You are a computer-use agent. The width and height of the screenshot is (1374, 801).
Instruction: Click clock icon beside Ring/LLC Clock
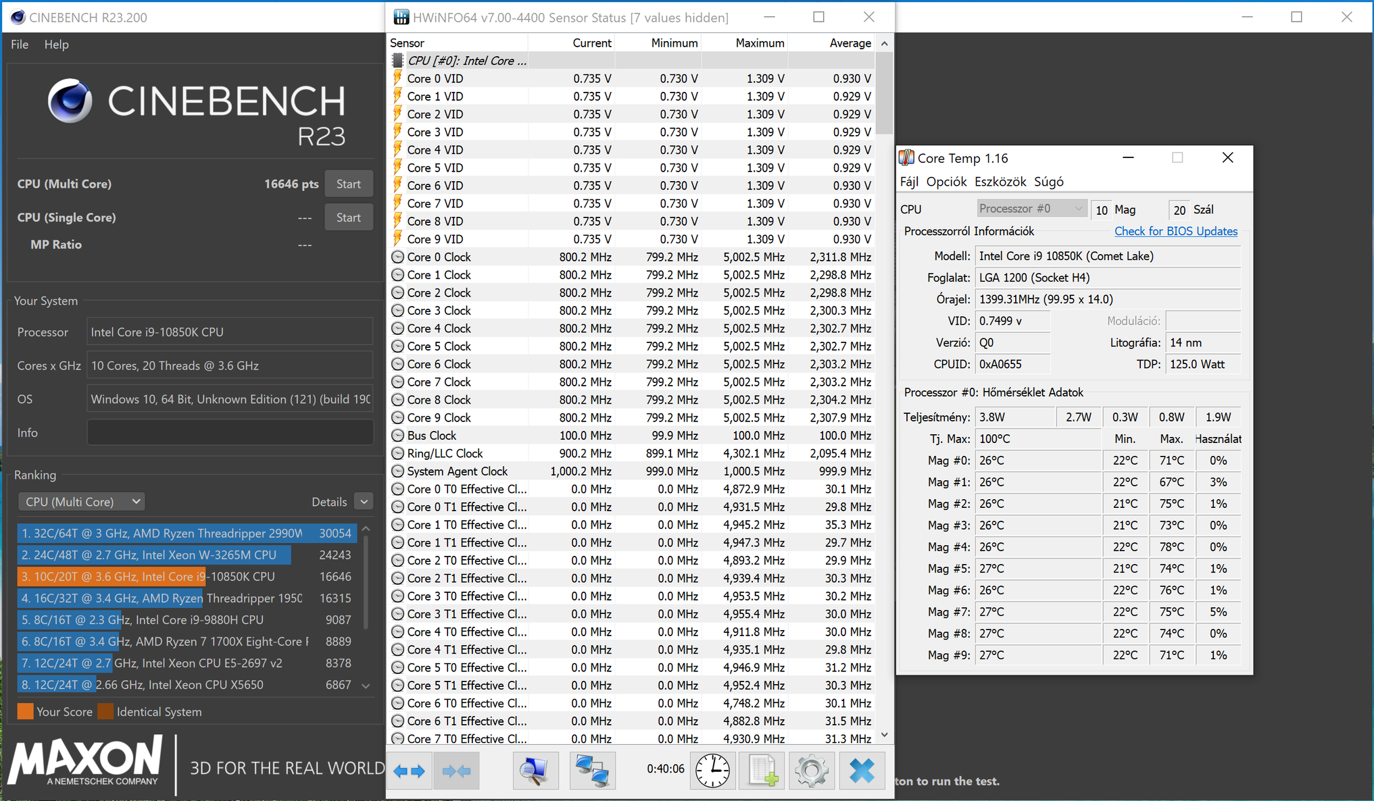coord(398,453)
